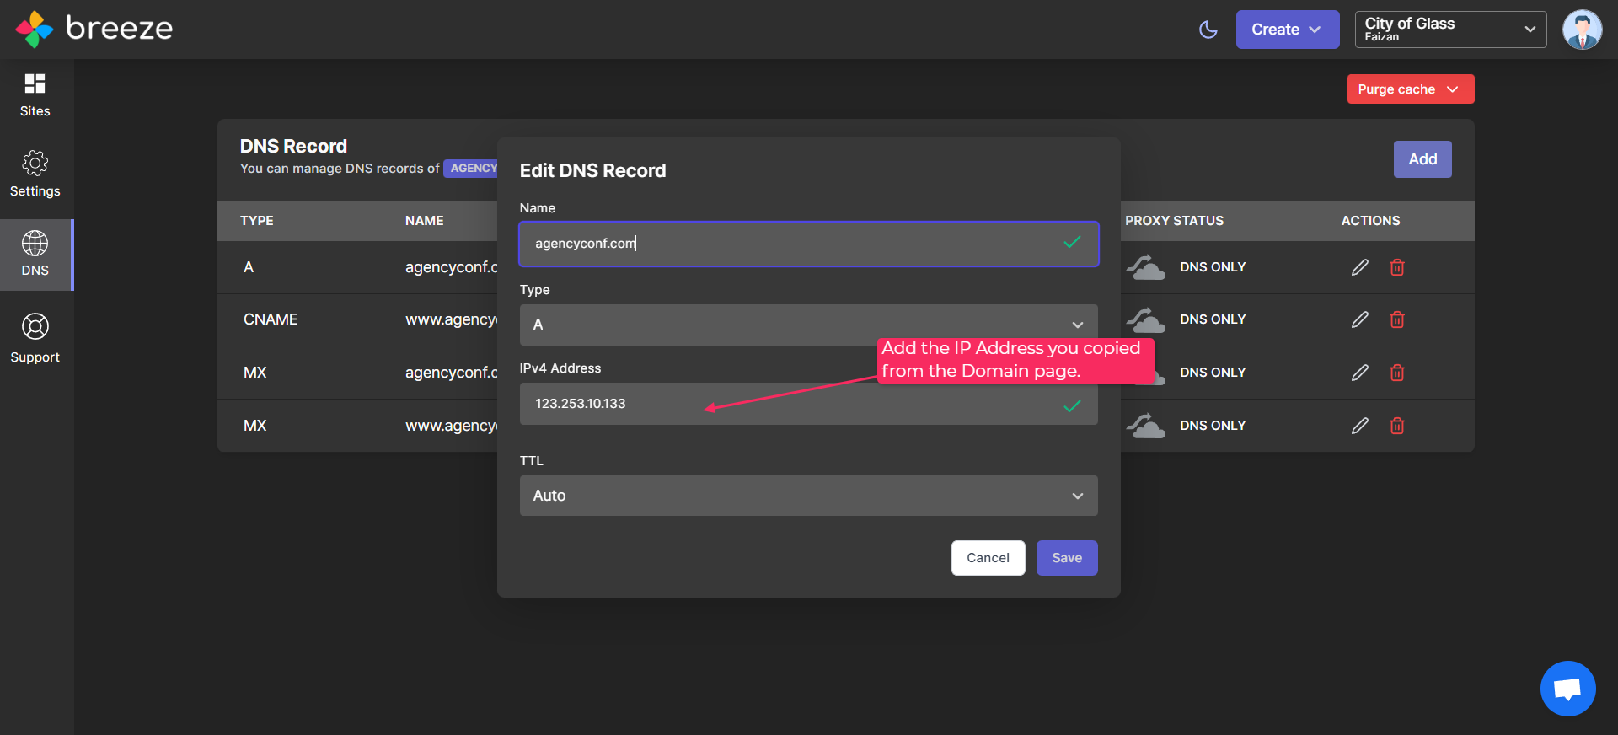Edit the CNAME record with pencil icon
This screenshot has height=735, width=1618.
[1359, 319]
